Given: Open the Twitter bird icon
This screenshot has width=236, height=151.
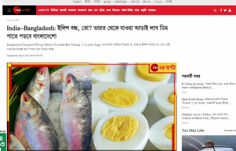Looking at the screenshot, I should (225, 10).
